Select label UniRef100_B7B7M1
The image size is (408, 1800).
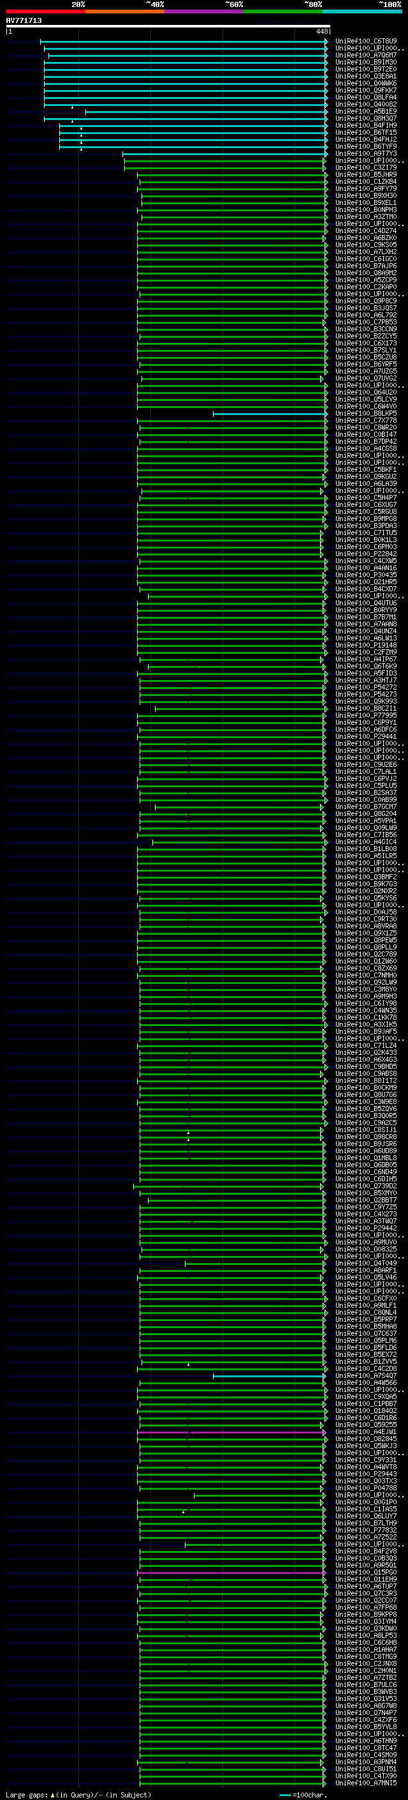[365, 617]
